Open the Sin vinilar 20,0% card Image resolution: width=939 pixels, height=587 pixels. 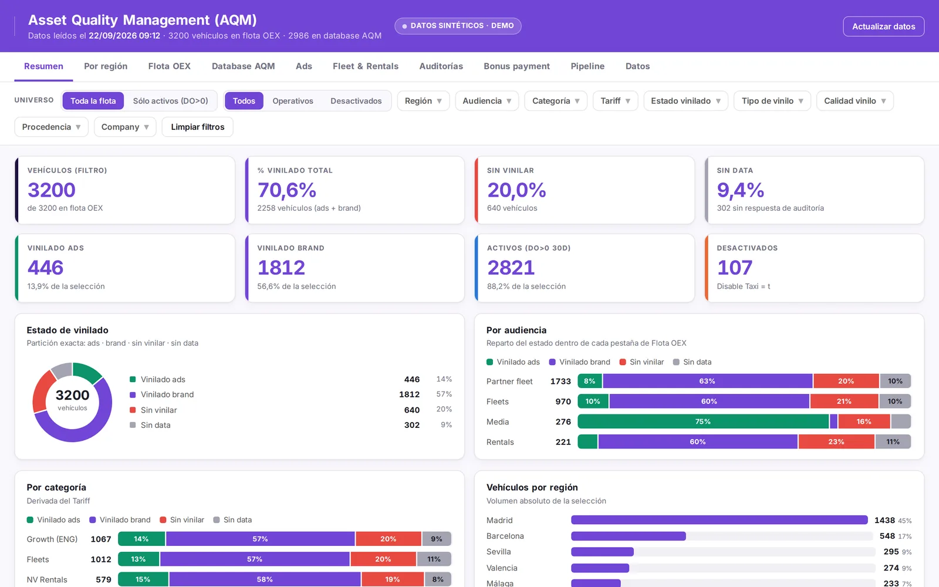[585, 190]
